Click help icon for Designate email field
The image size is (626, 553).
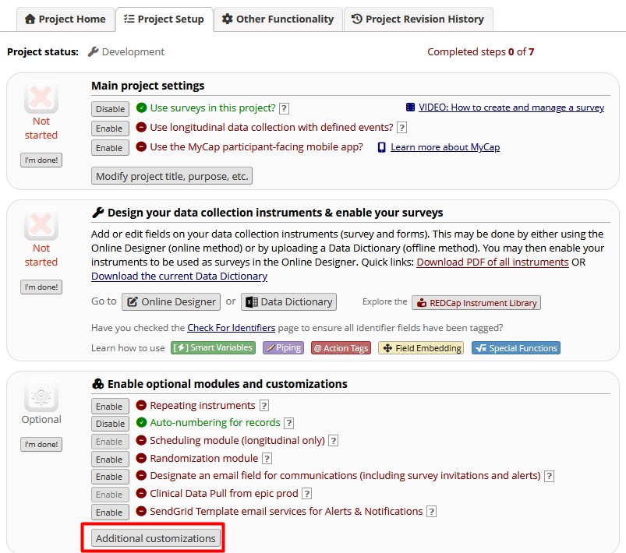(x=549, y=476)
